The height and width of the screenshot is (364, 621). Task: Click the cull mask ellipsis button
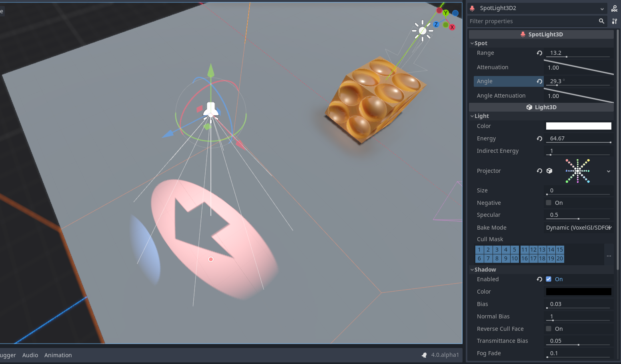pos(609,256)
